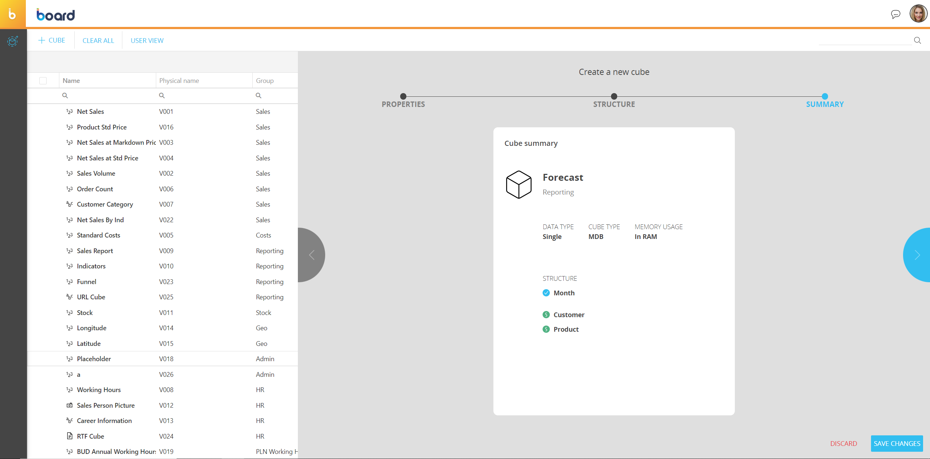Toggle the Month structure checkmark

546,293
